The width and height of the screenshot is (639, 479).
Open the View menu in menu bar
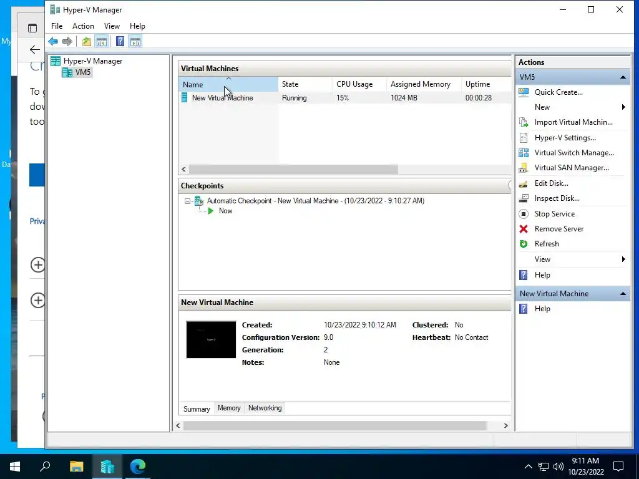[112, 26]
